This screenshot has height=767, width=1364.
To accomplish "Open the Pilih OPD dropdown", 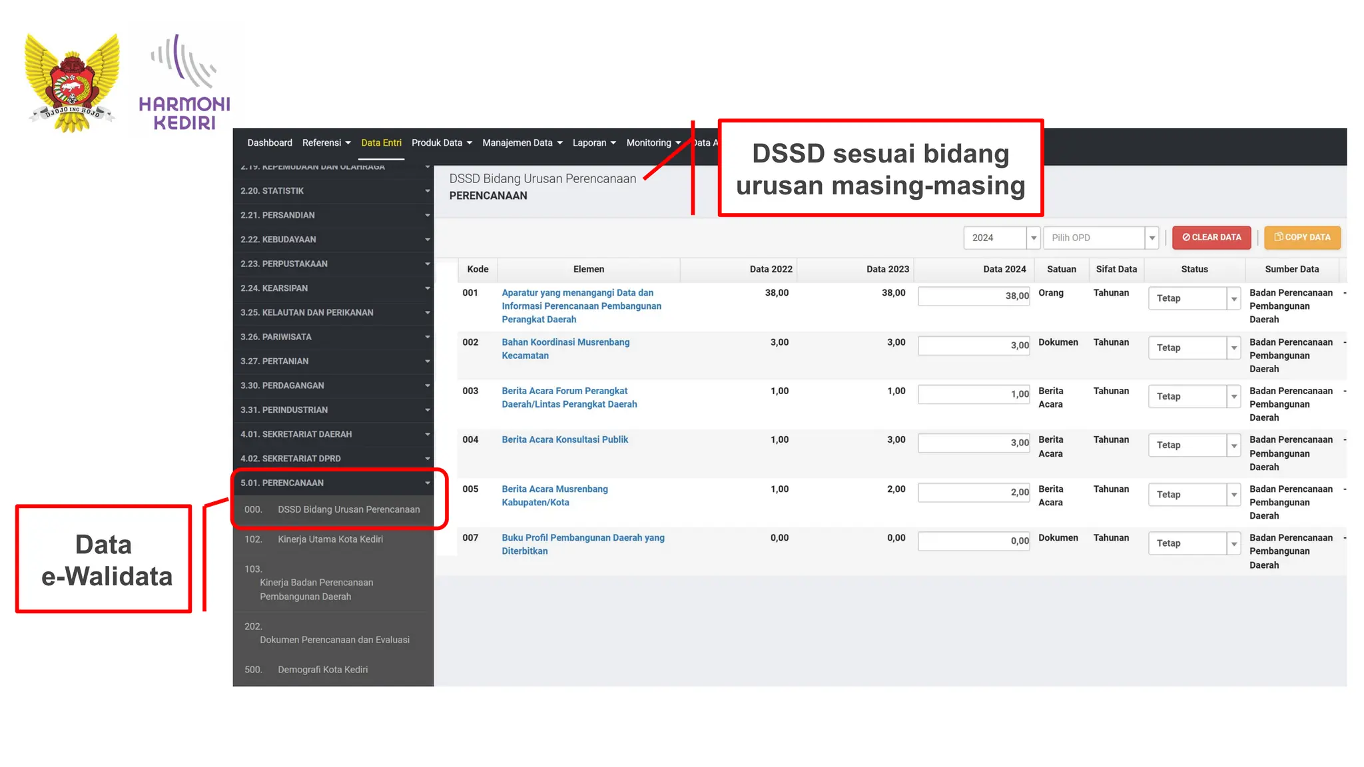I will click(1101, 238).
